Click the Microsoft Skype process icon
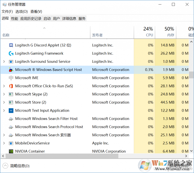The height and width of the screenshot is (173, 194). point(11,94)
